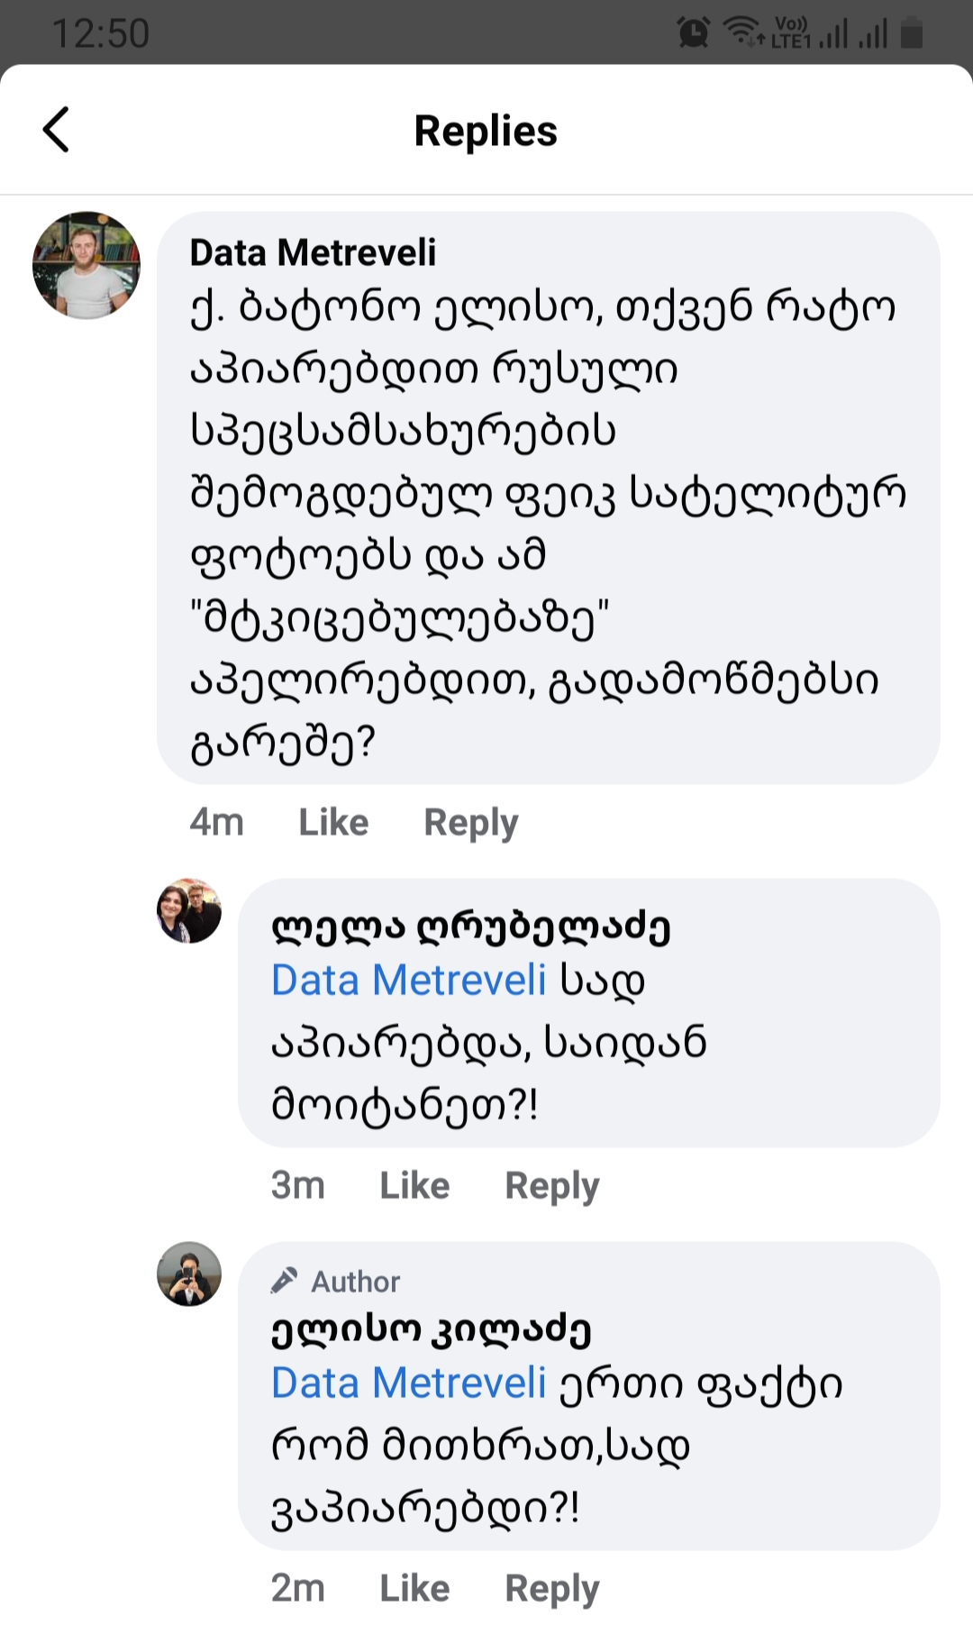Reply to Data Metreveli's comment
This screenshot has height=1625, width=973.
coord(471,823)
